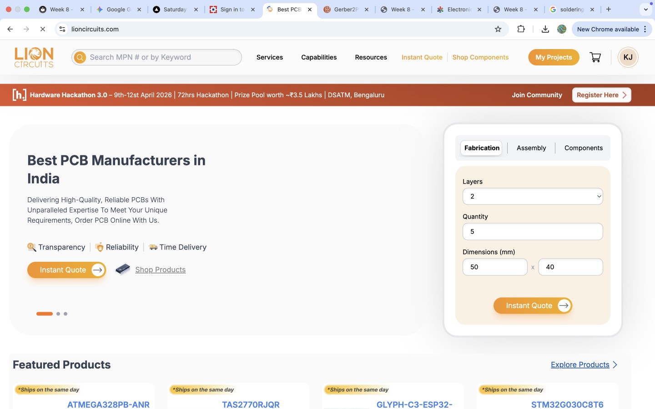This screenshot has width=655, height=409.
Task: Switch to the Components tab
Action: point(584,148)
